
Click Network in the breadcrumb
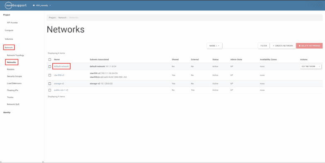pos(62,17)
